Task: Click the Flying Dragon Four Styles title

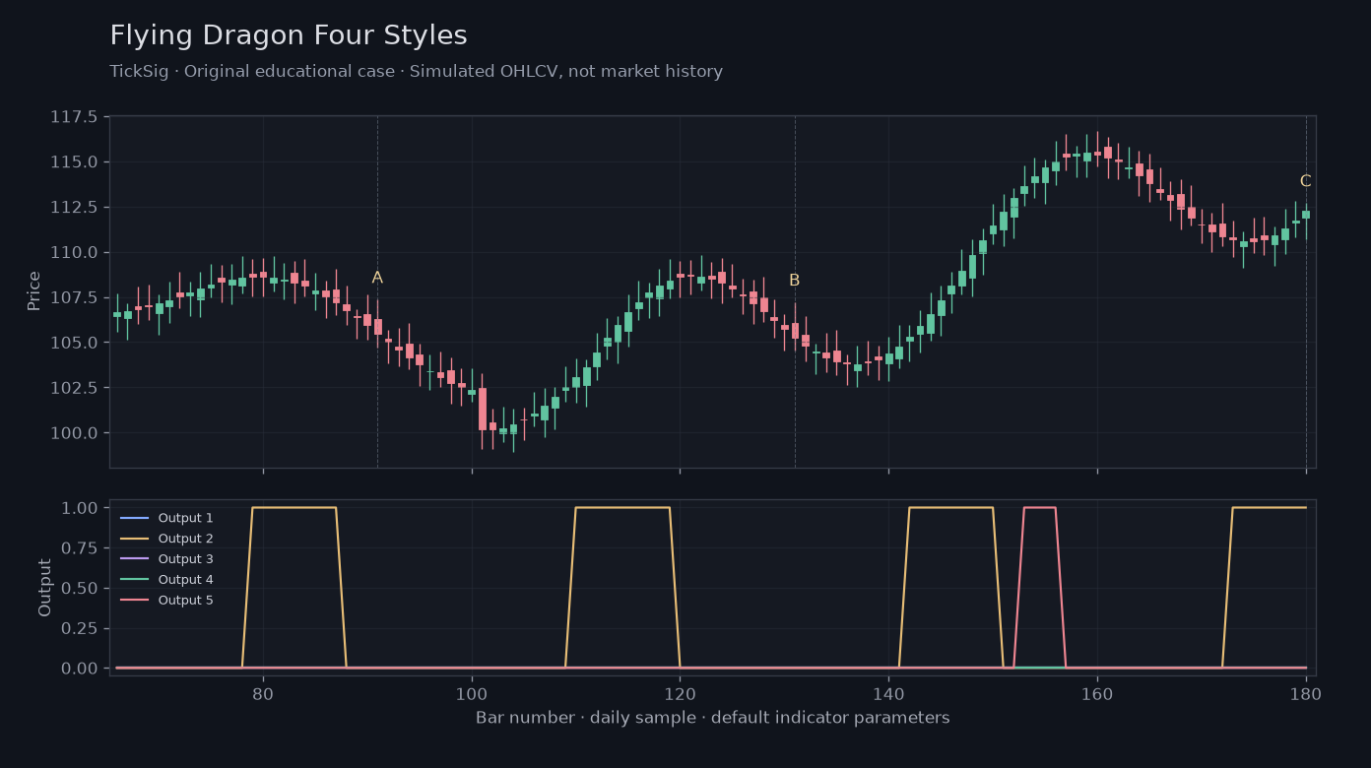Action: [x=289, y=36]
